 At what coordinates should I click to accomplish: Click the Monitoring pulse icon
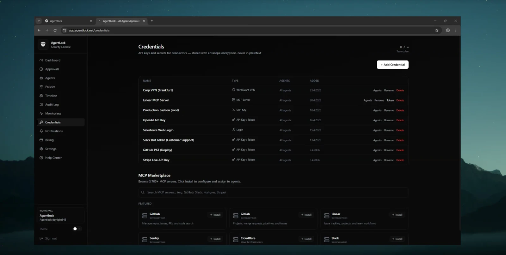[x=41, y=113]
